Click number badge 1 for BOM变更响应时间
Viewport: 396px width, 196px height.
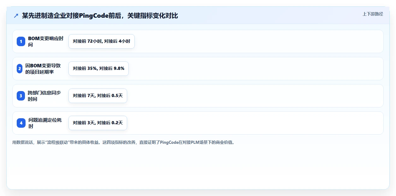point(21,41)
